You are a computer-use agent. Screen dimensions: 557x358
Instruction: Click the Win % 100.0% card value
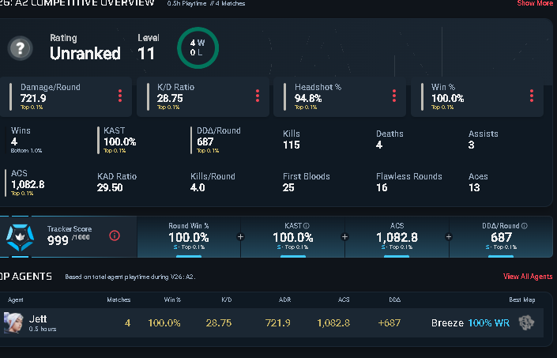448,98
